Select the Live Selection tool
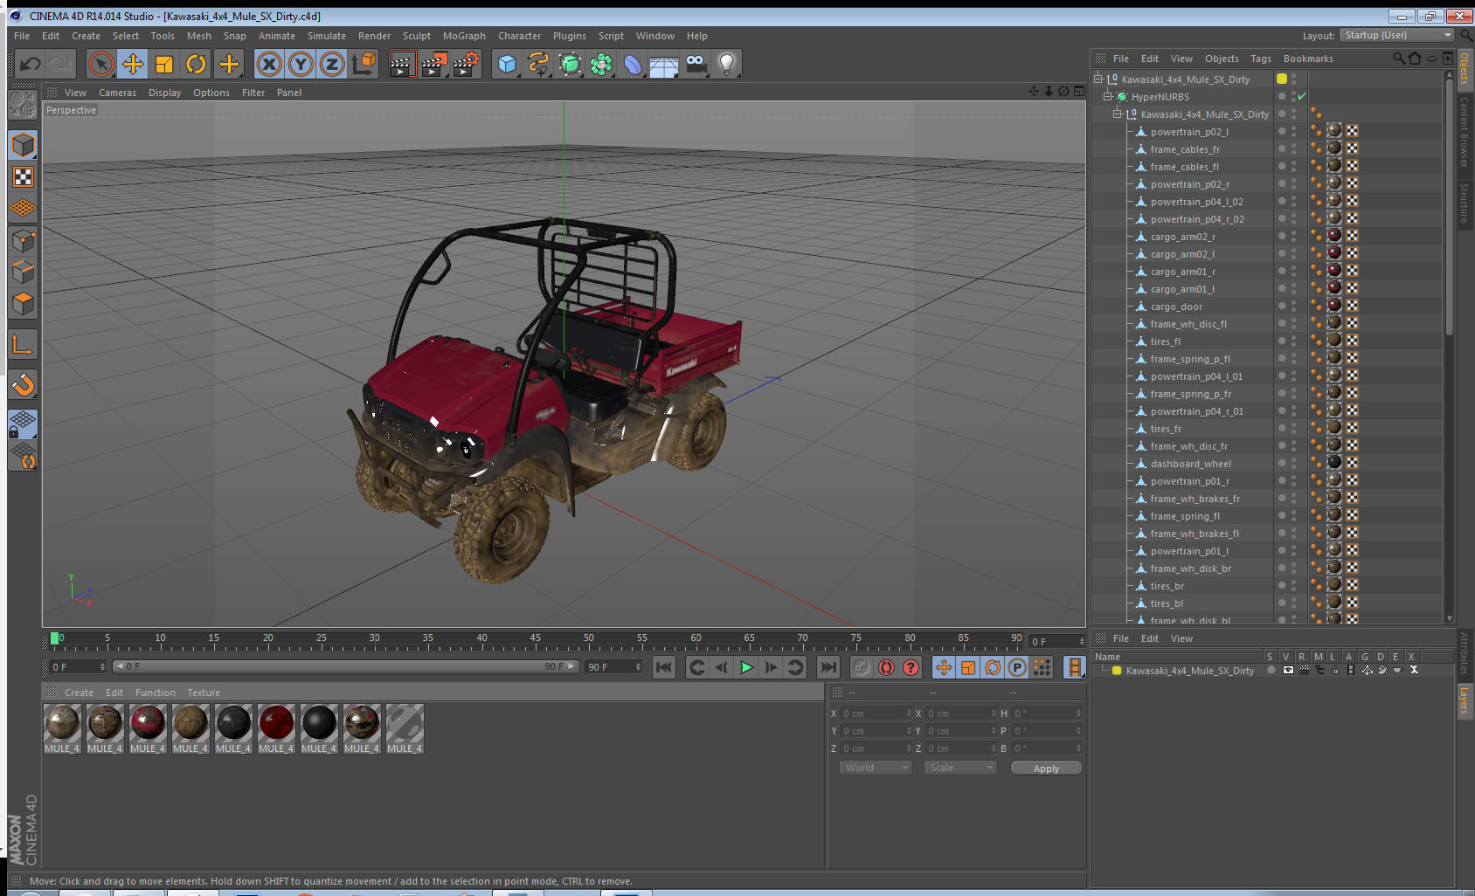 pyautogui.click(x=101, y=64)
